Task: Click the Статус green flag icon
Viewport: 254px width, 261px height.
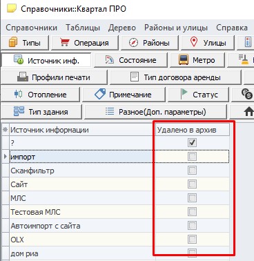Action: point(184,94)
